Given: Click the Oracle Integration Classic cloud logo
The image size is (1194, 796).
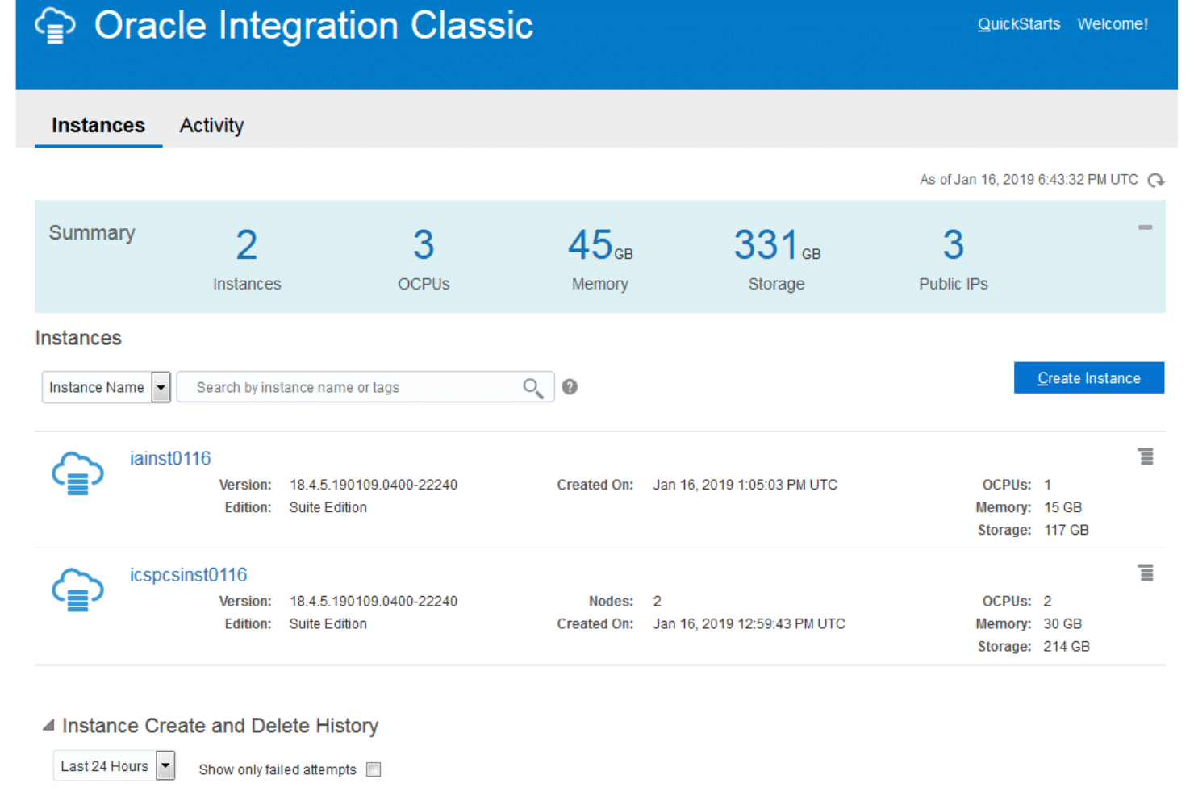Looking at the screenshot, I should 54,27.
